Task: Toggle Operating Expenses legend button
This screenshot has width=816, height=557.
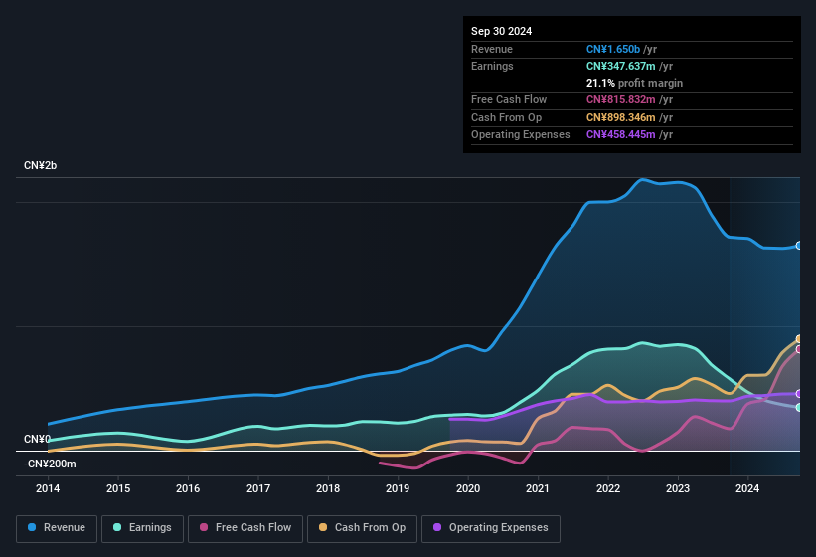Action: click(x=489, y=528)
